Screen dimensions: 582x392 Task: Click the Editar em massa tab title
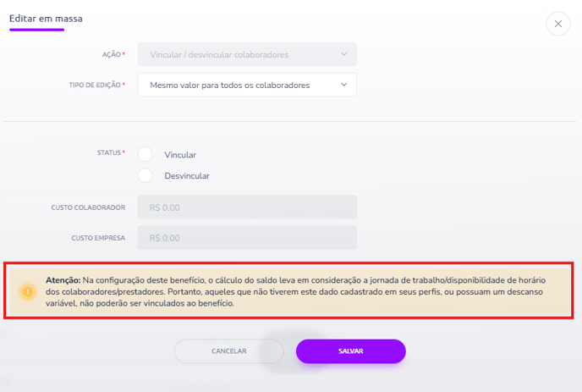point(46,19)
